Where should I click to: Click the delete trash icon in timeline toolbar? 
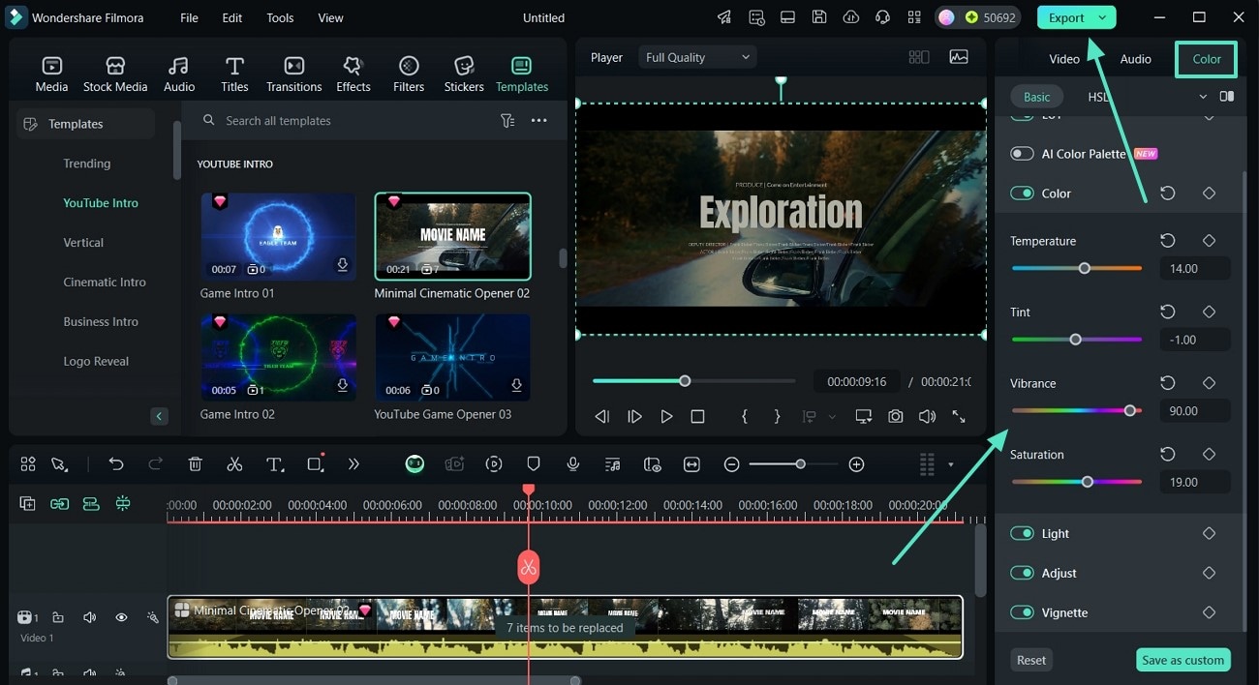(x=195, y=464)
